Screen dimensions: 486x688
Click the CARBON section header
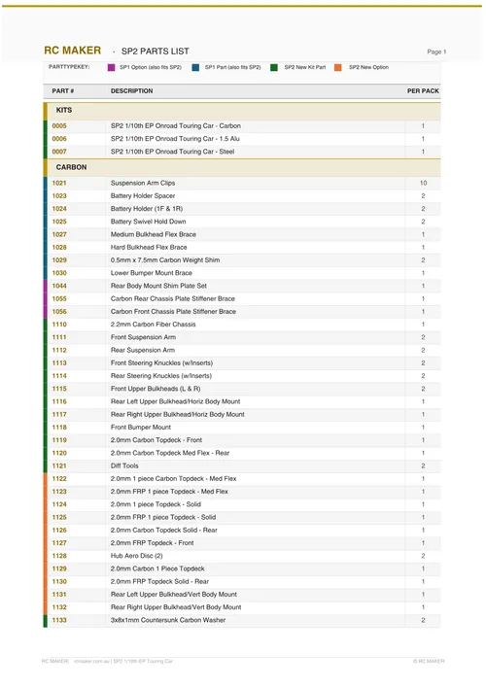pos(242,167)
